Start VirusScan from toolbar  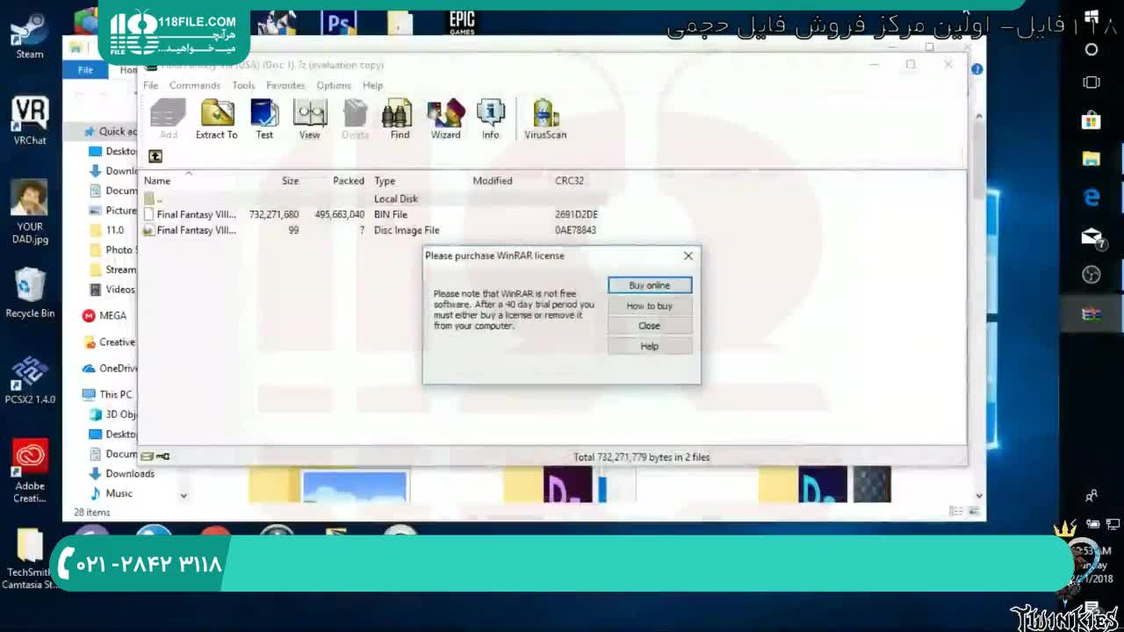545,118
